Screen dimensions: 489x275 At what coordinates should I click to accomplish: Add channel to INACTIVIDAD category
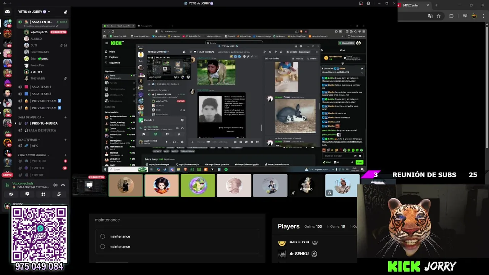65,140
